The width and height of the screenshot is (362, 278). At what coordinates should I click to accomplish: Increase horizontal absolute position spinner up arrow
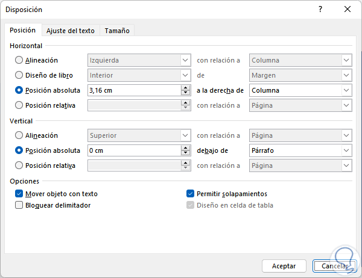click(185, 88)
